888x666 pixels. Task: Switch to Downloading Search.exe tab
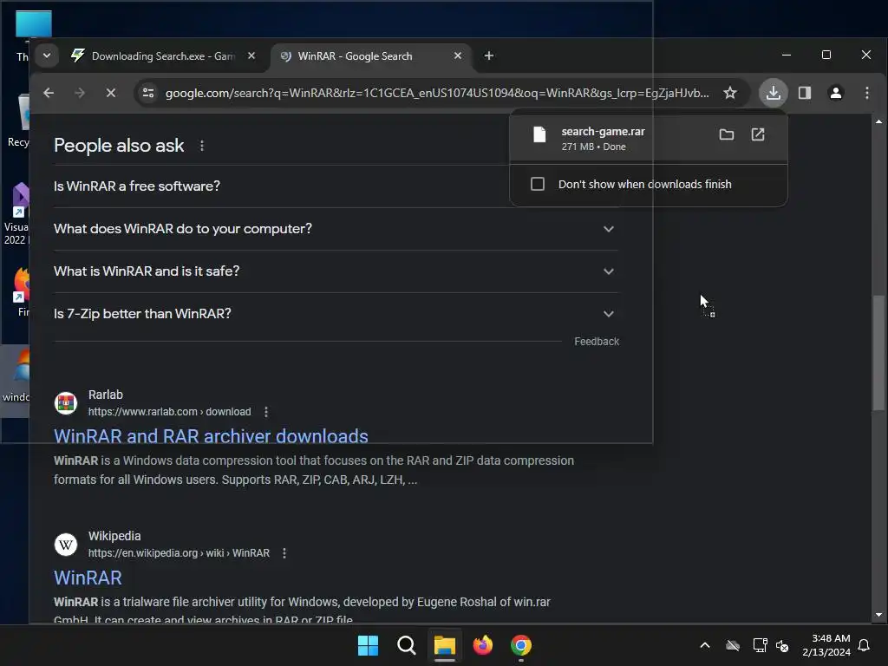coord(164,56)
